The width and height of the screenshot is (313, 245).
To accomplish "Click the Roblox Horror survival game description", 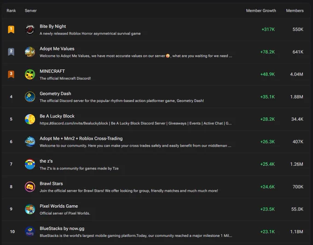I will coord(90,33).
